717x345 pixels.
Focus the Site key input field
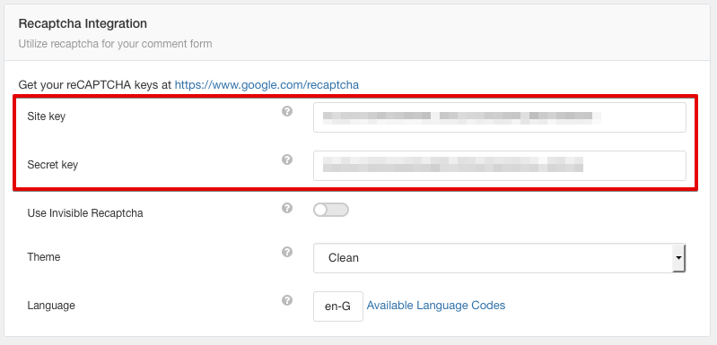click(x=499, y=117)
